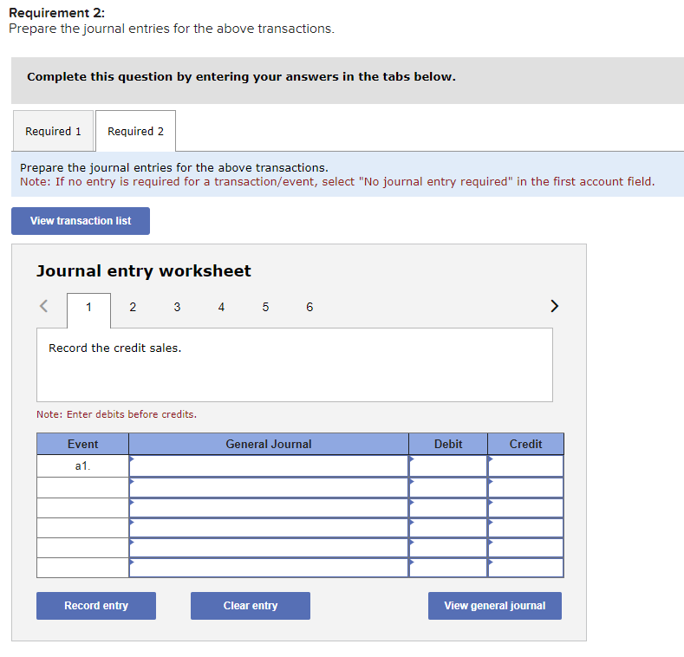Click the 'Requirement 2:' heading

[x=56, y=13]
